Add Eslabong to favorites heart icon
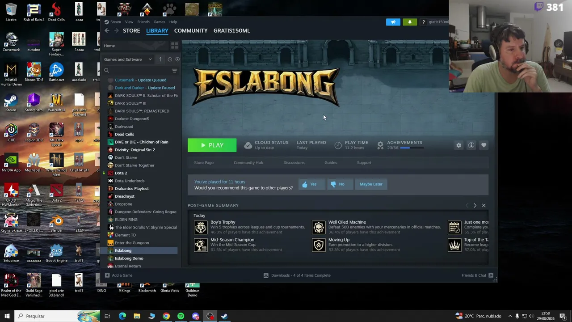This screenshot has height=322, width=572. (484, 145)
